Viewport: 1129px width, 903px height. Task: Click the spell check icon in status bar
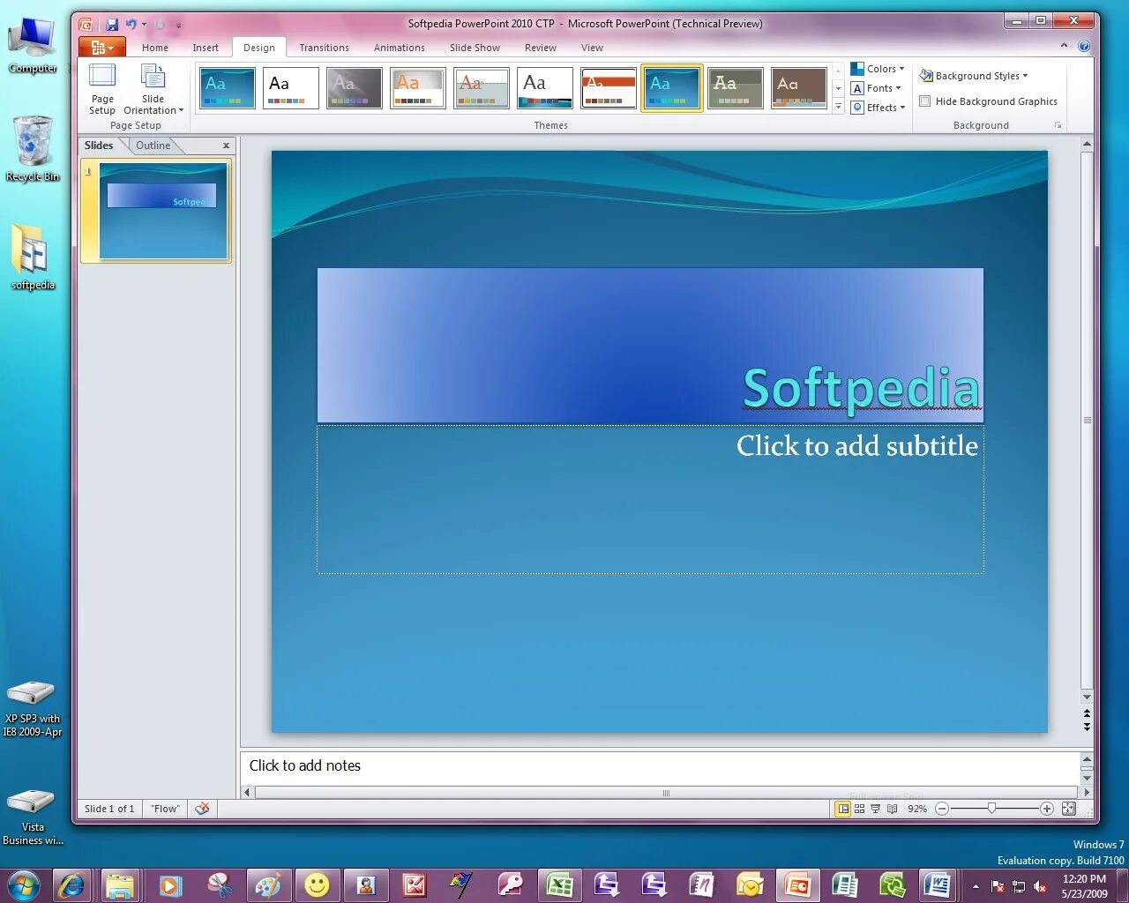point(202,809)
